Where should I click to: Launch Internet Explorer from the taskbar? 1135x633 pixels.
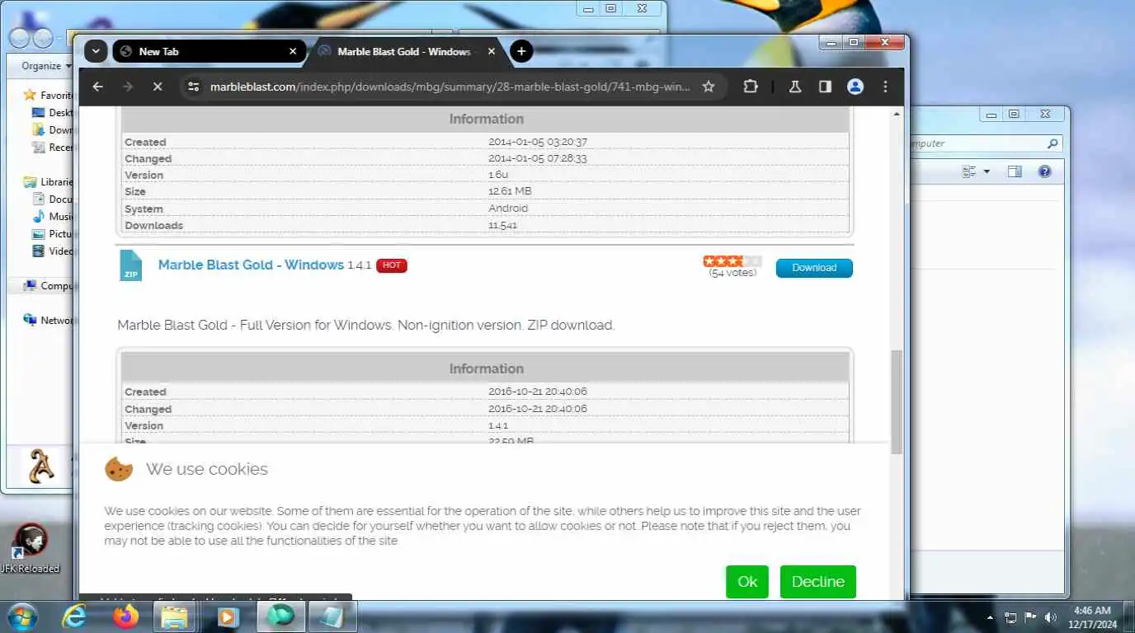(74, 617)
